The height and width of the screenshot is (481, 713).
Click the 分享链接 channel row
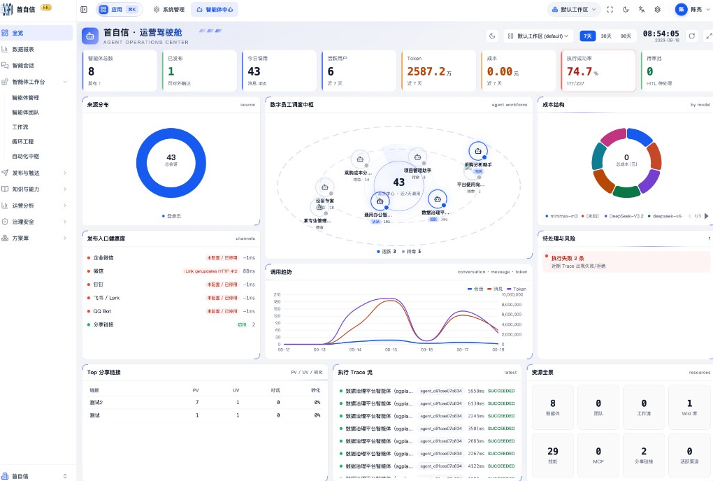click(171, 324)
